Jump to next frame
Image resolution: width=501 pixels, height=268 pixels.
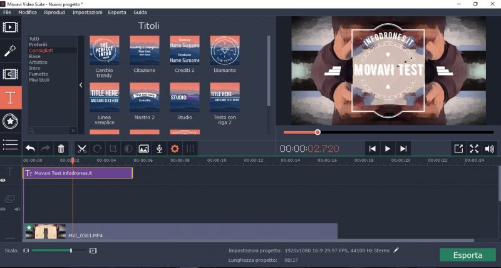(403, 149)
